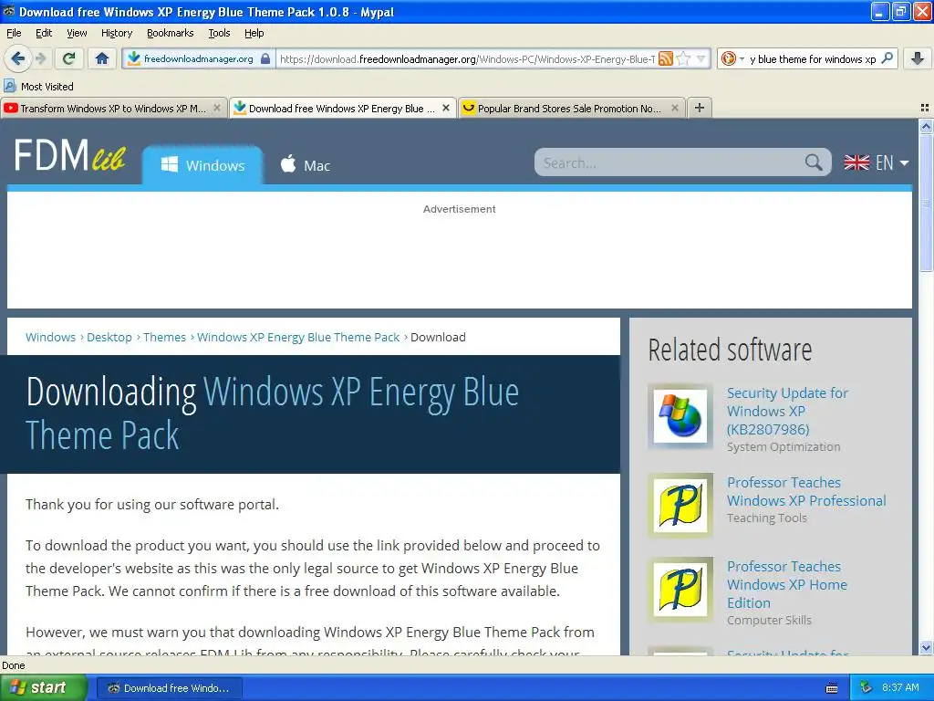Click the keyboard icon in system tray

(x=832, y=688)
